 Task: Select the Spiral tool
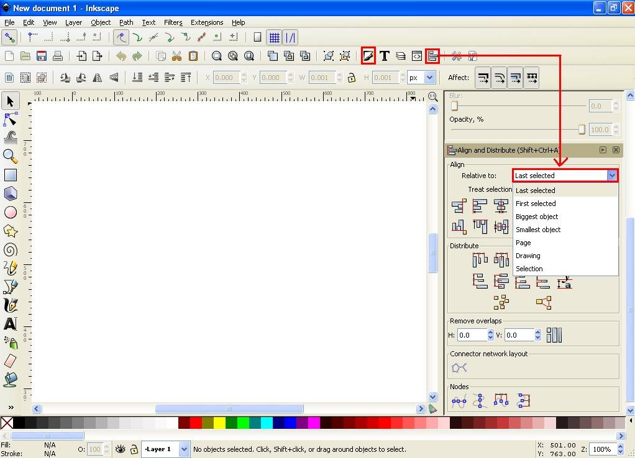10,249
